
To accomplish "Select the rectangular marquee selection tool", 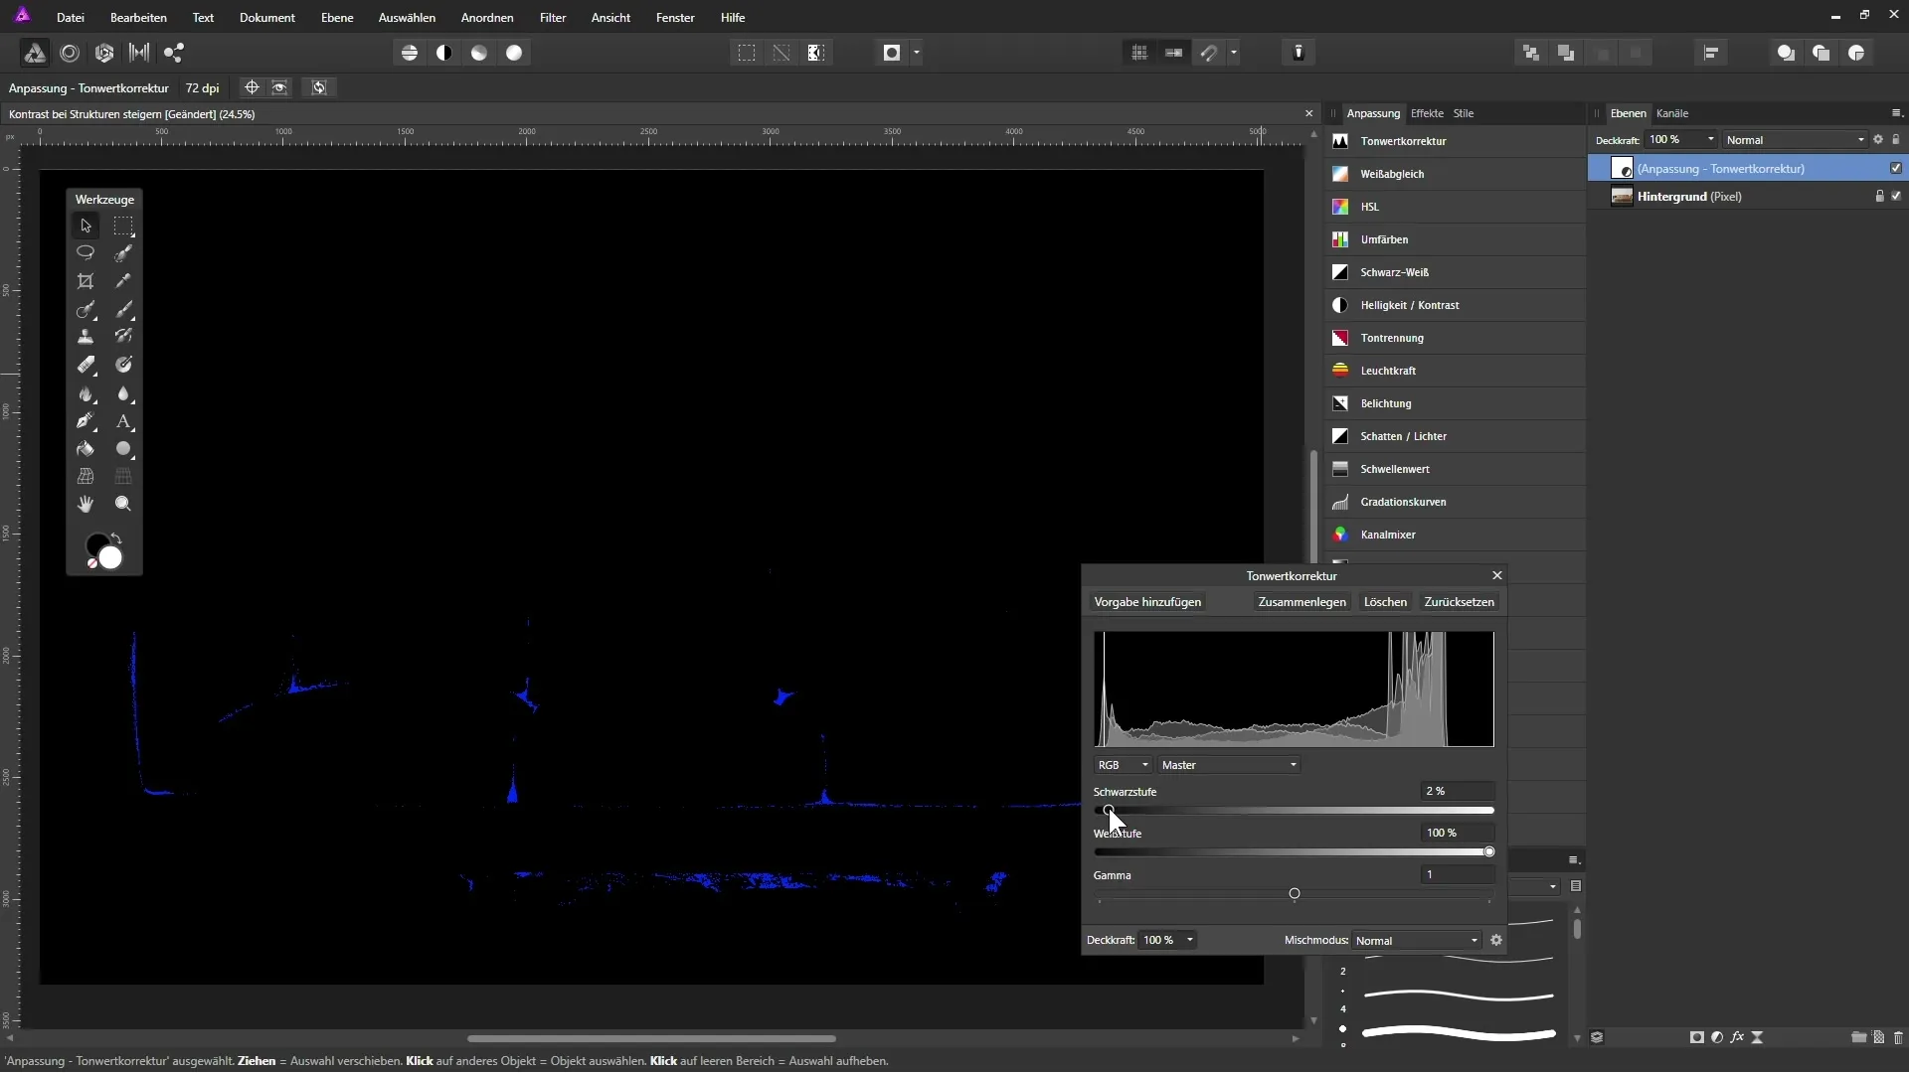I will pos(123,226).
